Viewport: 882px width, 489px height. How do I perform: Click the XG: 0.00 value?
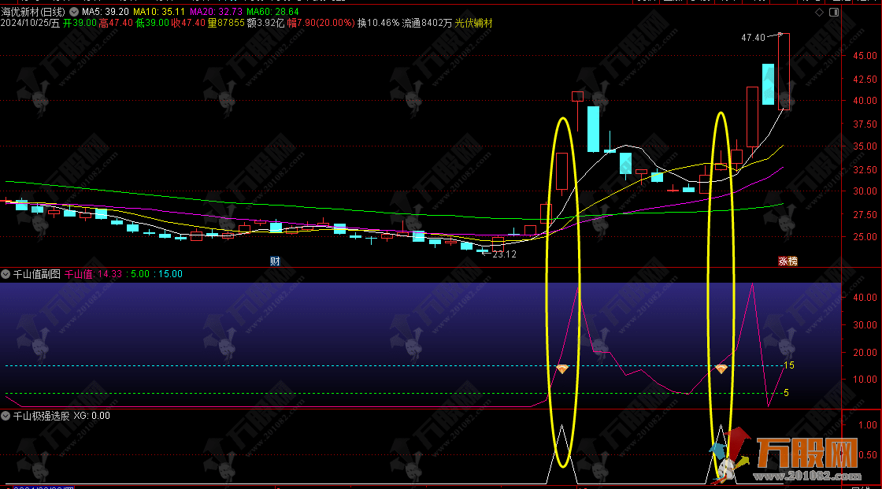tap(91, 416)
